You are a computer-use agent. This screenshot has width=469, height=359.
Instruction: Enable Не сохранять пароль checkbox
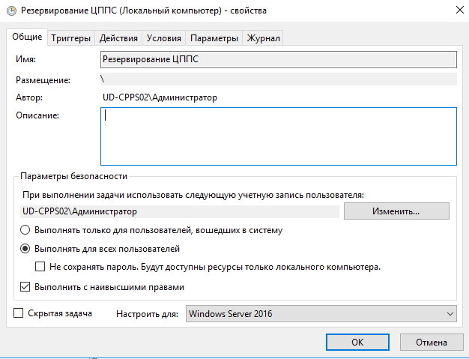(x=40, y=267)
